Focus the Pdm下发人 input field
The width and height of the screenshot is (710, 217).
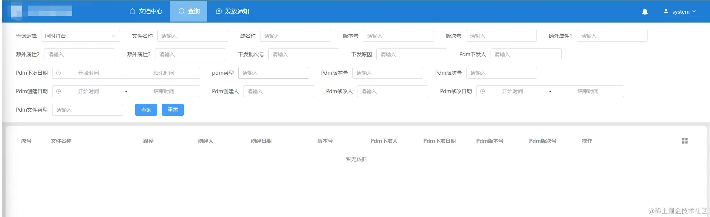(526, 54)
